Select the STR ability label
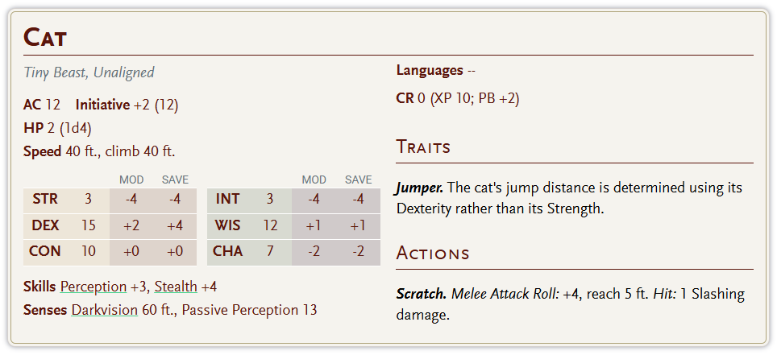This screenshot has height=355, width=777. click(45, 200)
